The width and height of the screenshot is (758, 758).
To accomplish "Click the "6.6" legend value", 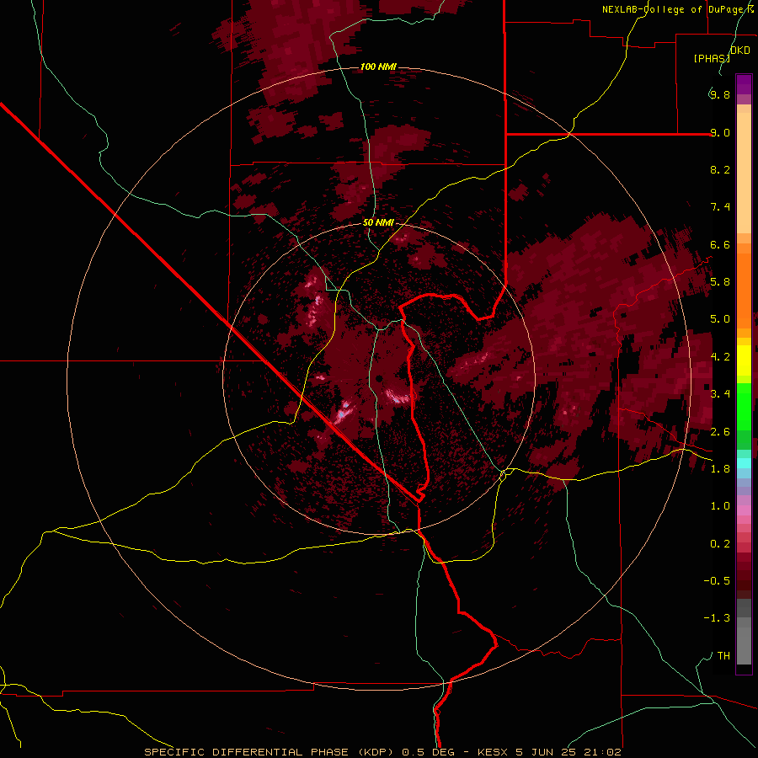I will [x=720, y=244].
